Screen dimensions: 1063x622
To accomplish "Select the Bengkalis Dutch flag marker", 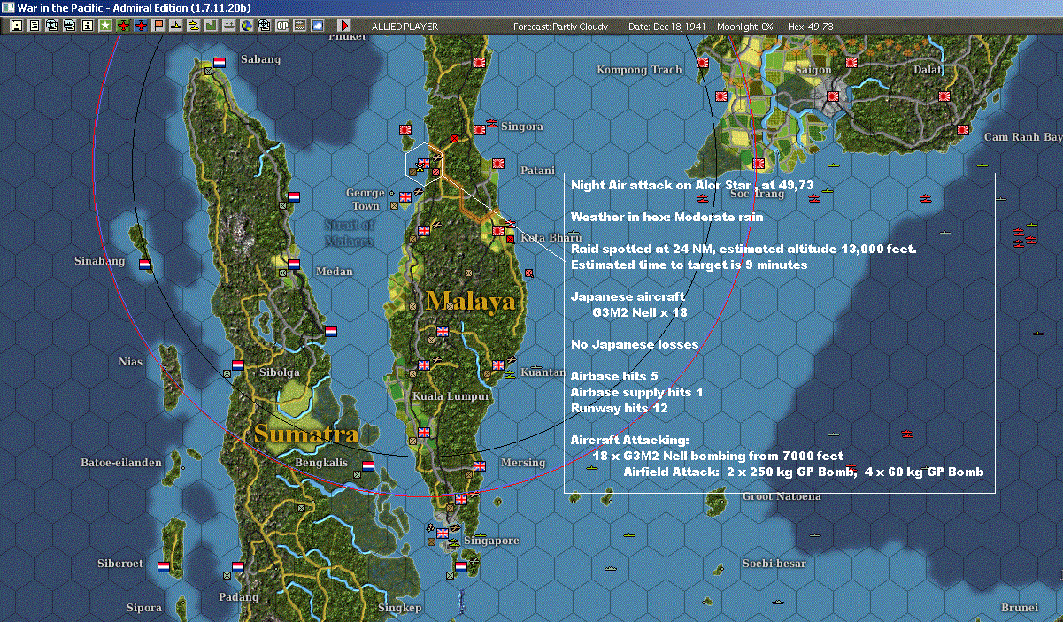I will point(368,465).
